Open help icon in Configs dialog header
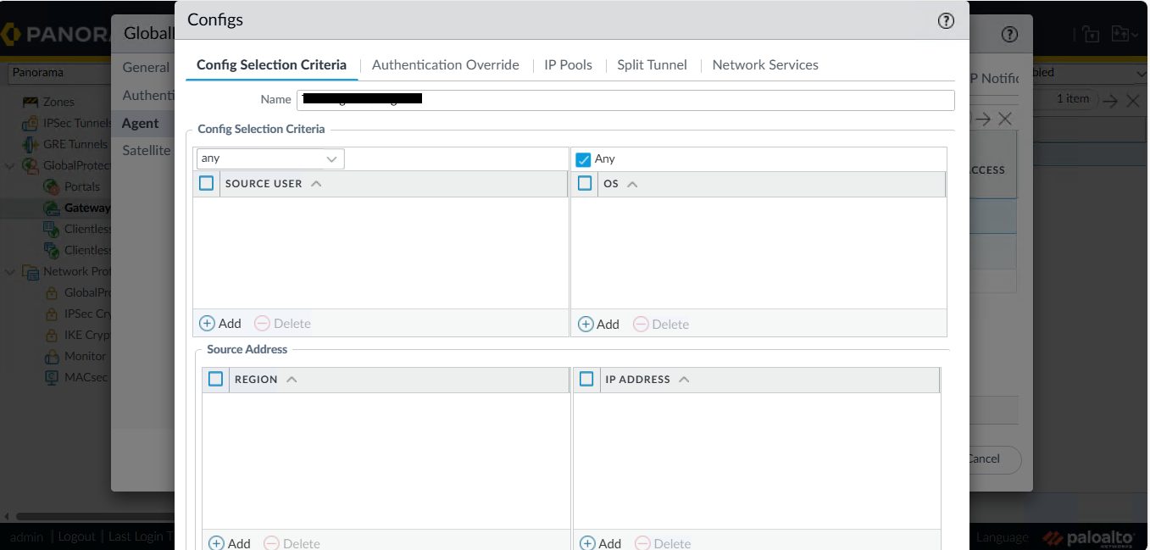 coord(946,21)
